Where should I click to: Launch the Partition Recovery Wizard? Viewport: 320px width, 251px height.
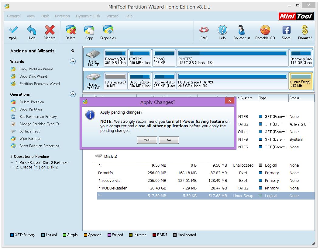point(40,84)
